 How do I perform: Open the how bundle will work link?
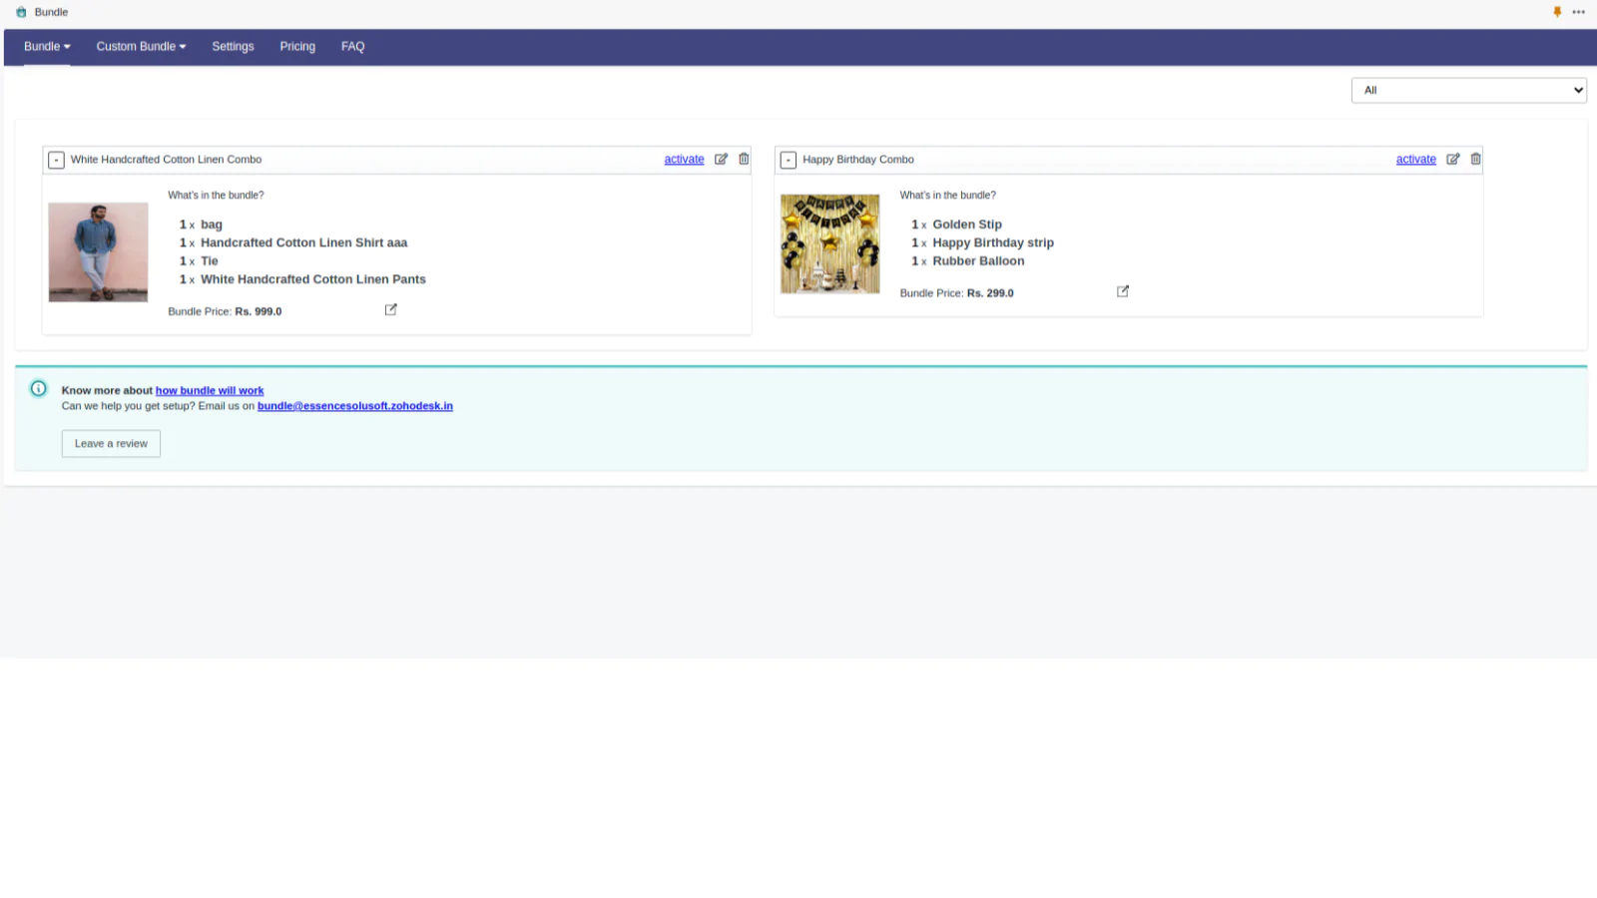pos(210,390)
